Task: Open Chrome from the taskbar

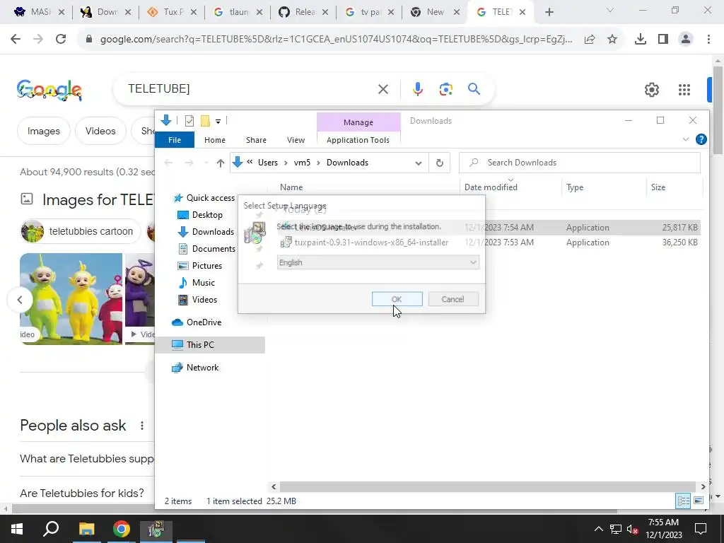Action: point(122,529)
